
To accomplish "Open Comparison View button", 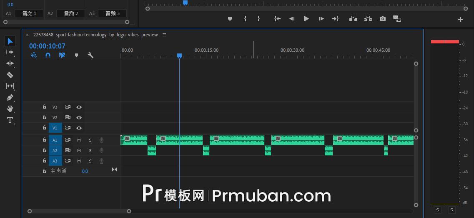I will click(397, 19).
